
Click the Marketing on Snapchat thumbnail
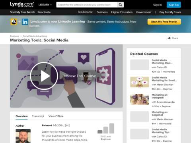[140, 117]
